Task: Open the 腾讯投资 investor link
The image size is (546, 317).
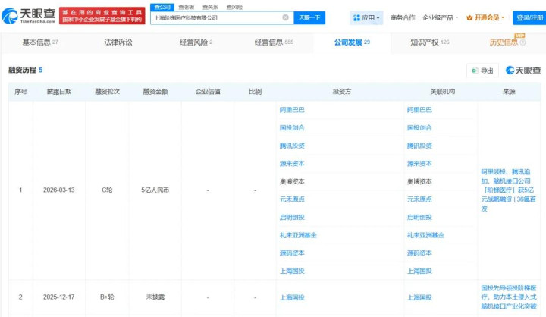Action: (292, 146)
